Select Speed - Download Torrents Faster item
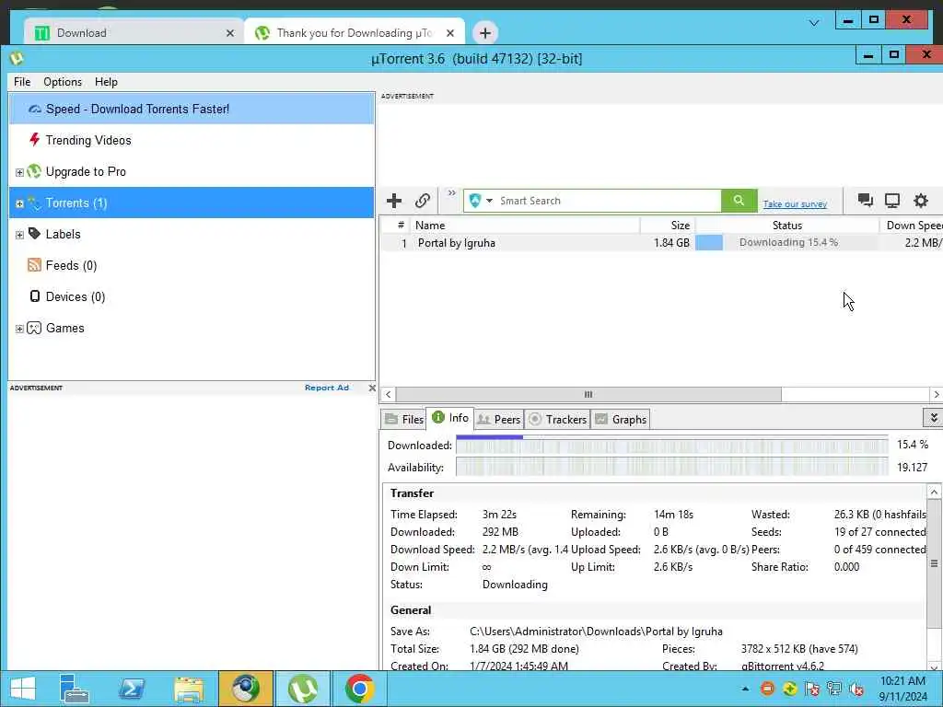 [192, 109]
